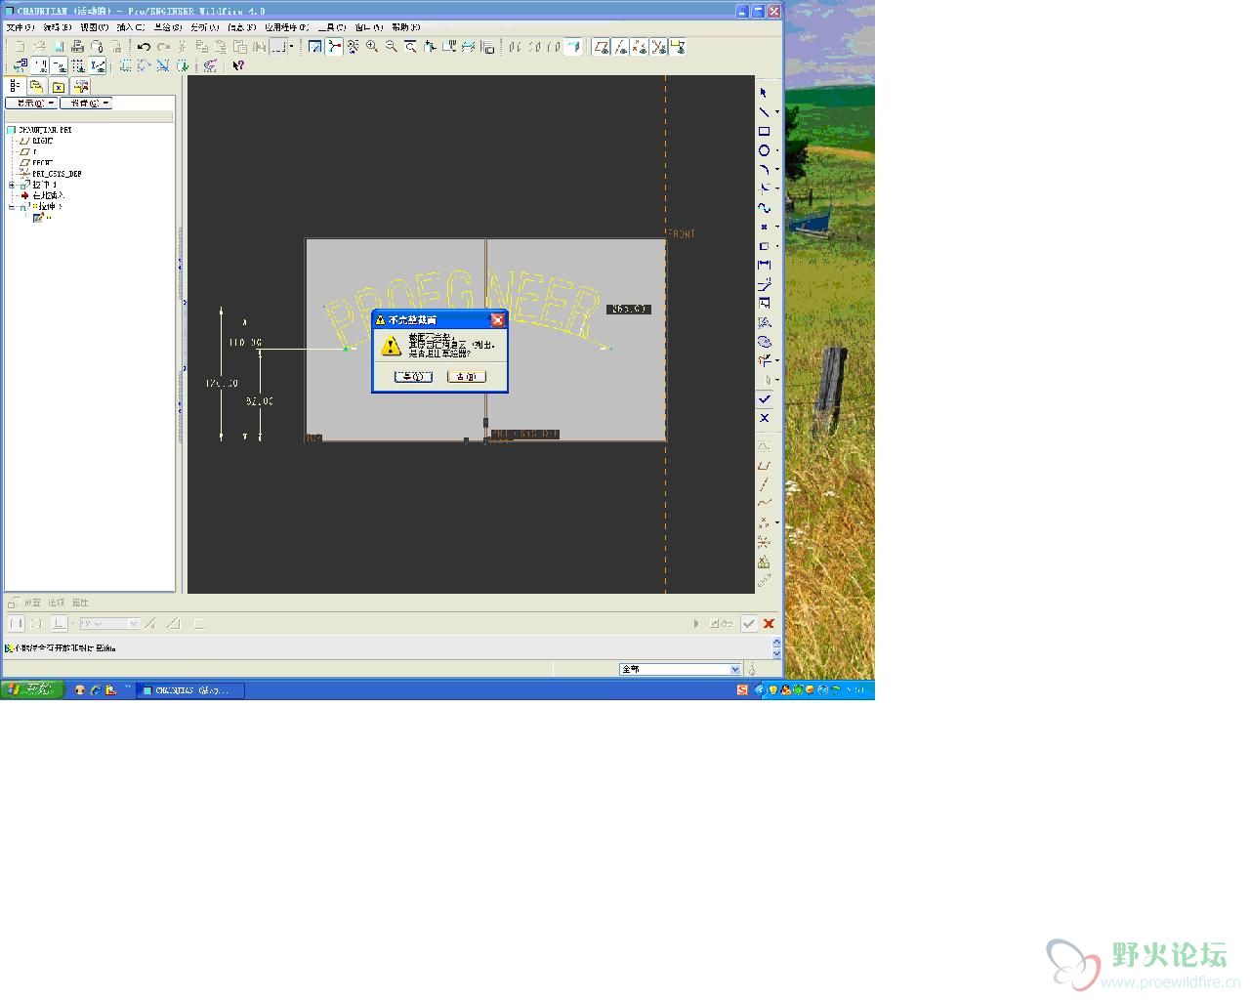Toggle sketch dimensions display
Viewport: 1250px width, 1000px height.
(x=39, y=65)
